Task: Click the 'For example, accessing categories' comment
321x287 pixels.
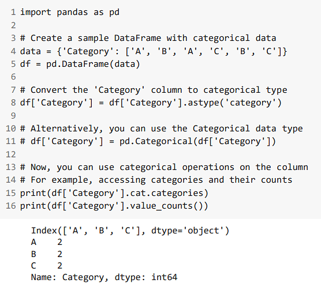Action: [x=156, y=180]
